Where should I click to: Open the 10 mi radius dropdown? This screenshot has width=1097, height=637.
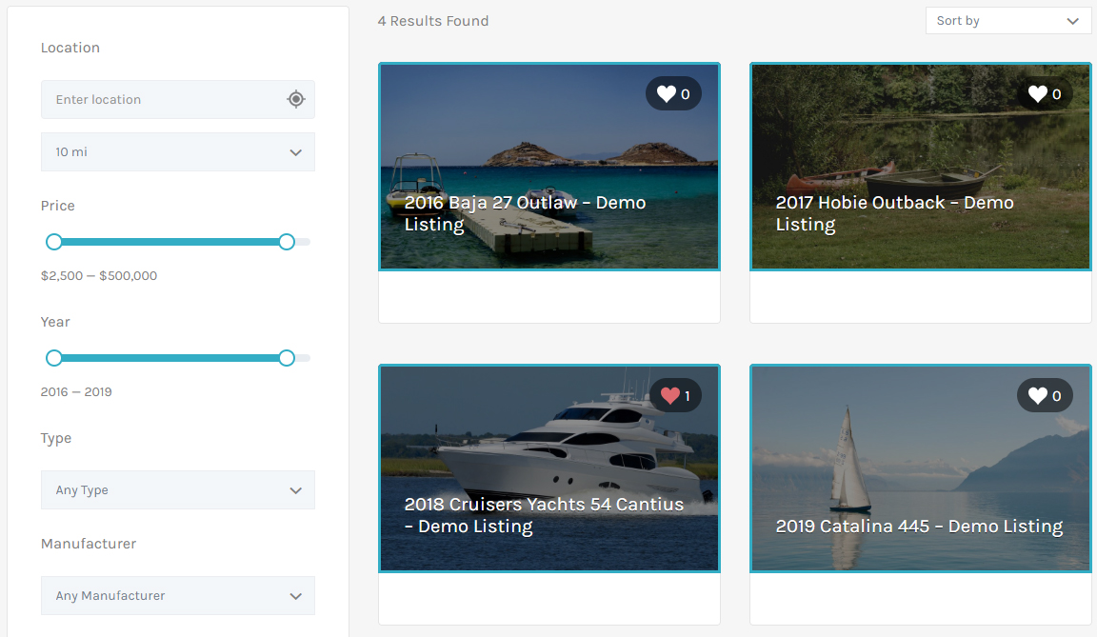pos(177,152)
